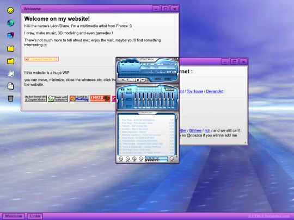Open the globe desktop icon
This screenshot has height=220, width=294.
coord(11,23)
